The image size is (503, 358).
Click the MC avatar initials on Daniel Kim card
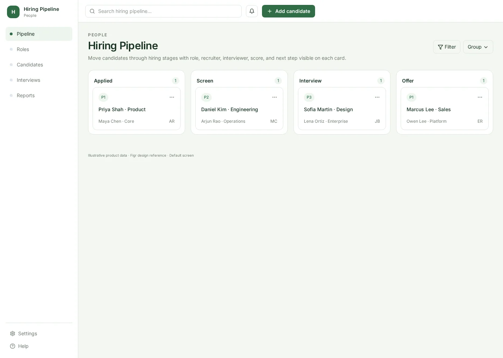pyautogui.click(x=274, y=121)
